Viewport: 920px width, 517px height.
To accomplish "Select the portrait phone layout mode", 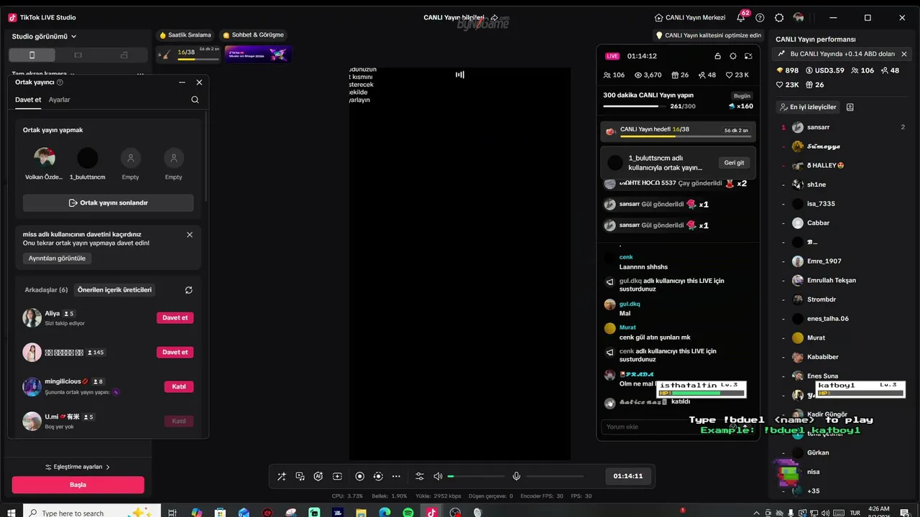I will tap(32, 55).
